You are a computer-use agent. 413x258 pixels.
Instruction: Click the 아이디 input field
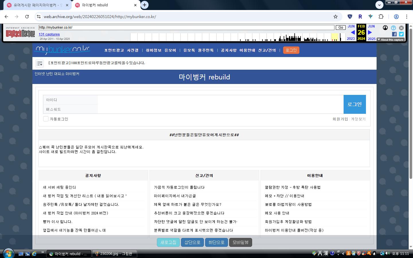tap(220, 100)
